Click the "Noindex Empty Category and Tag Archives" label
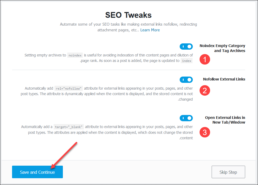 click(x=222, y=48)
